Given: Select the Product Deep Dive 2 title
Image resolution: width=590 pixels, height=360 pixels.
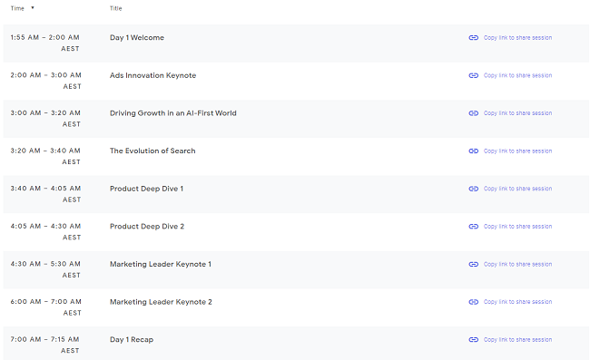Looking at the screenshot, I should (147, 226).
